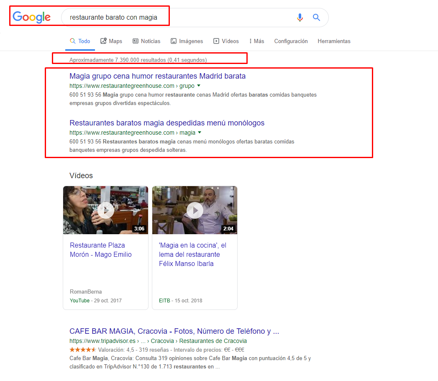
Task: Click the restaurantegreenhouse.com › grupo URL
Action: pos(132,86)
